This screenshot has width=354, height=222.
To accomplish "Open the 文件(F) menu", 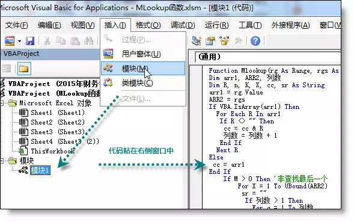I will click(16, 25).
